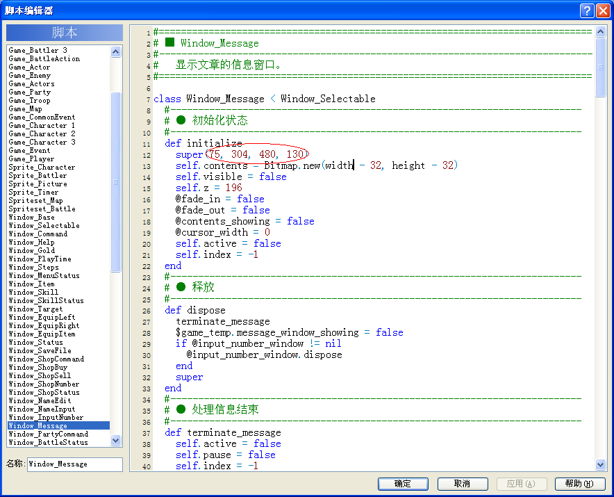Viewport: 614px width, 497px height.
Task: Click the script list scroll-up arrow
Action: pos(115,51)
